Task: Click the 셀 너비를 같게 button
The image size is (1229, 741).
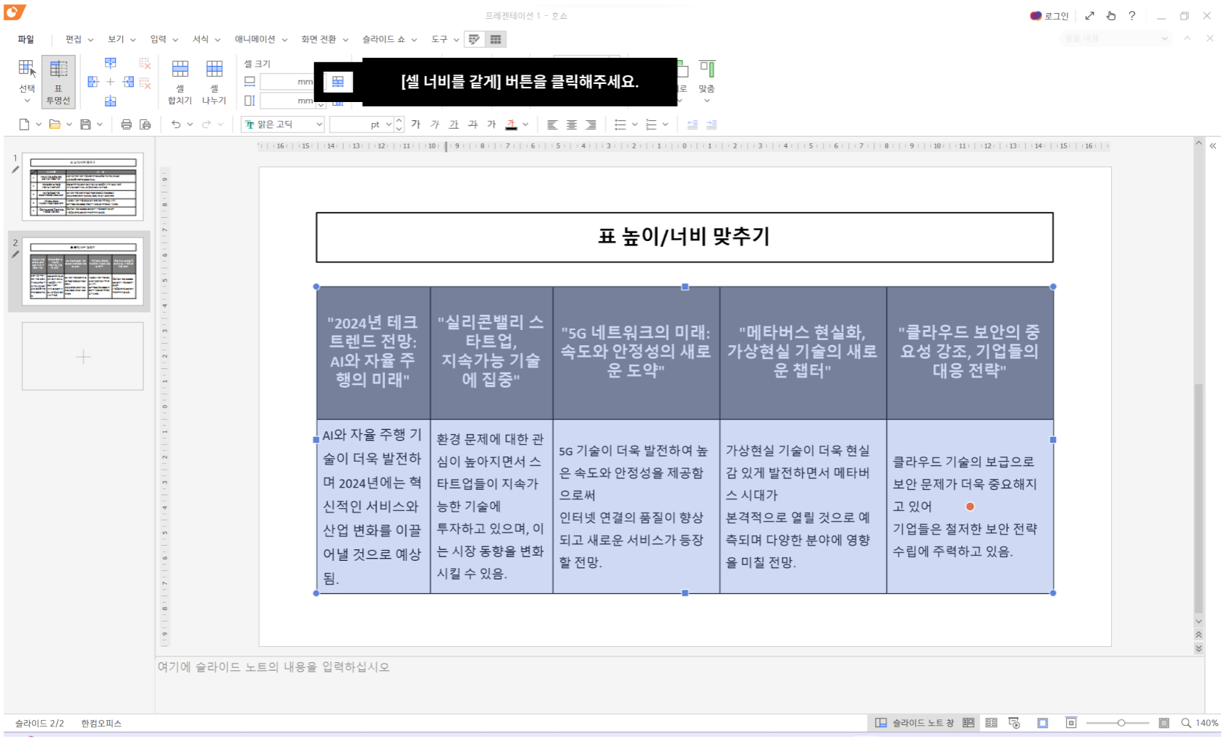Action: 337,82
